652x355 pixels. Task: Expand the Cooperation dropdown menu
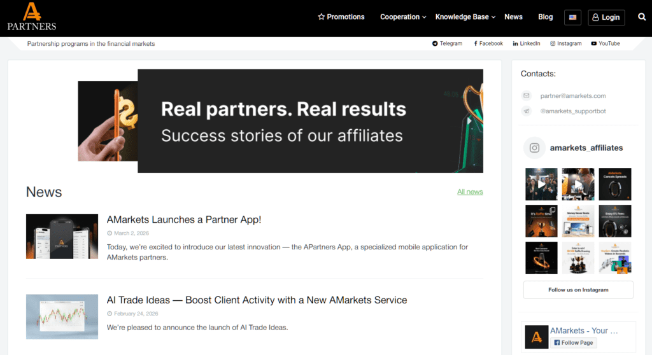pyautogui.click(x=403, y=17)
